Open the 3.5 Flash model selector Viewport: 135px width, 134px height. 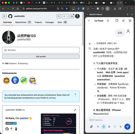coord(99,21)
